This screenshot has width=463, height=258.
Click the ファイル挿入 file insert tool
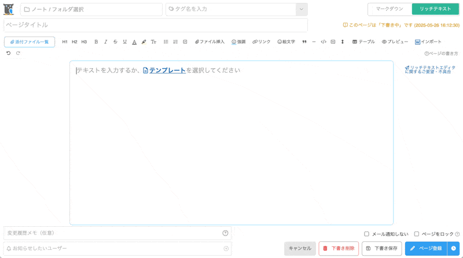210,42
